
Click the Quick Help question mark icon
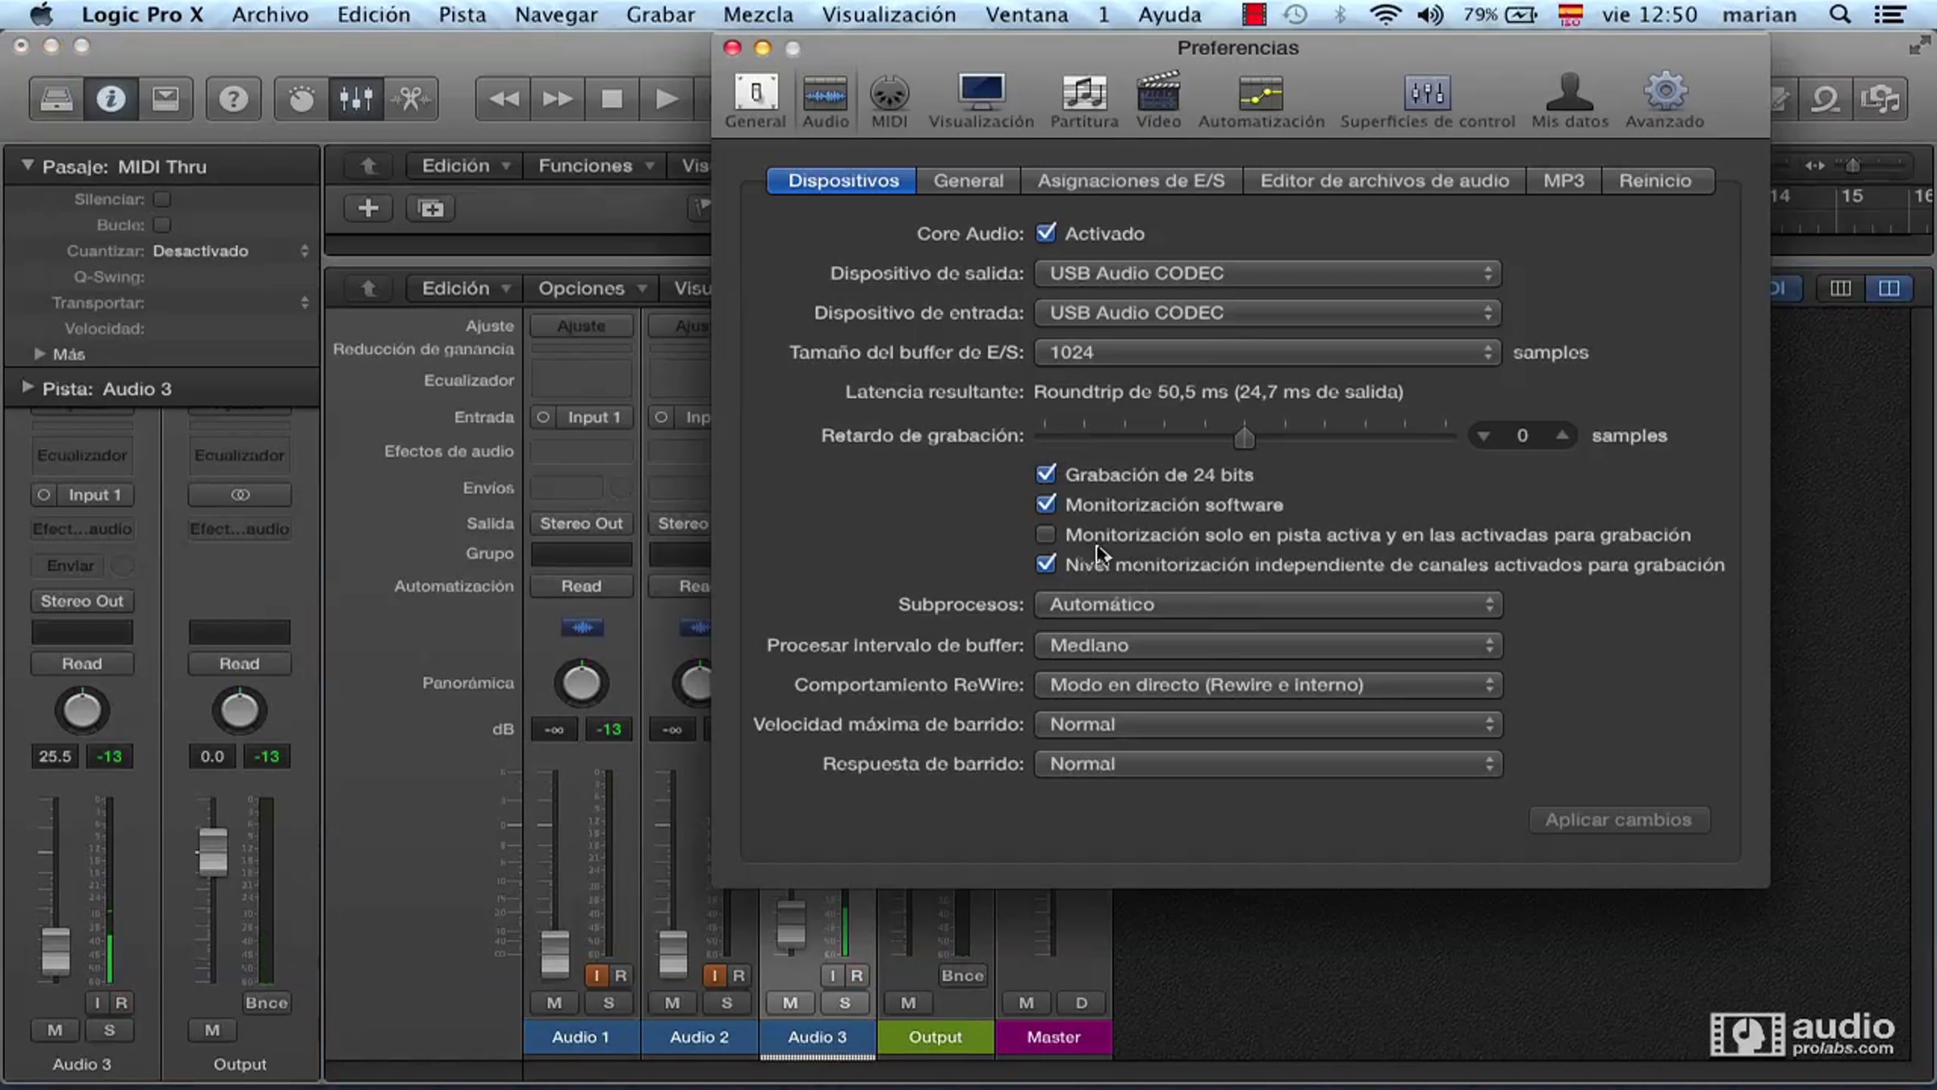tap(233, 99)
